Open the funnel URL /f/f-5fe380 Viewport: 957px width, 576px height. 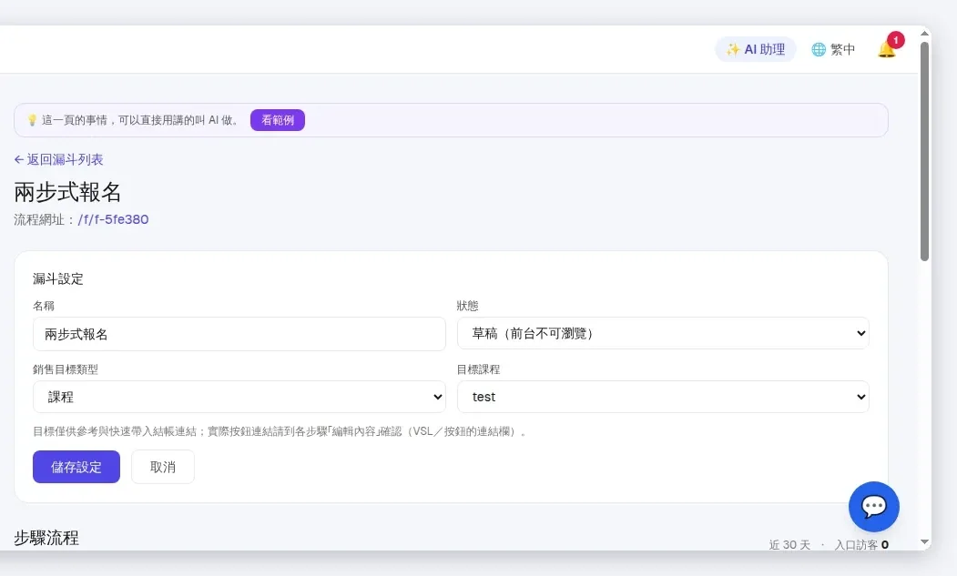tap(113, 219)
